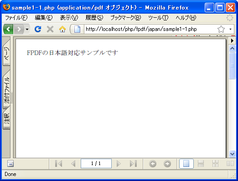Open the address bar history dropdown
Image resolution: width=238 pixels, height=181 pixels.
click(x=231, y=29)
